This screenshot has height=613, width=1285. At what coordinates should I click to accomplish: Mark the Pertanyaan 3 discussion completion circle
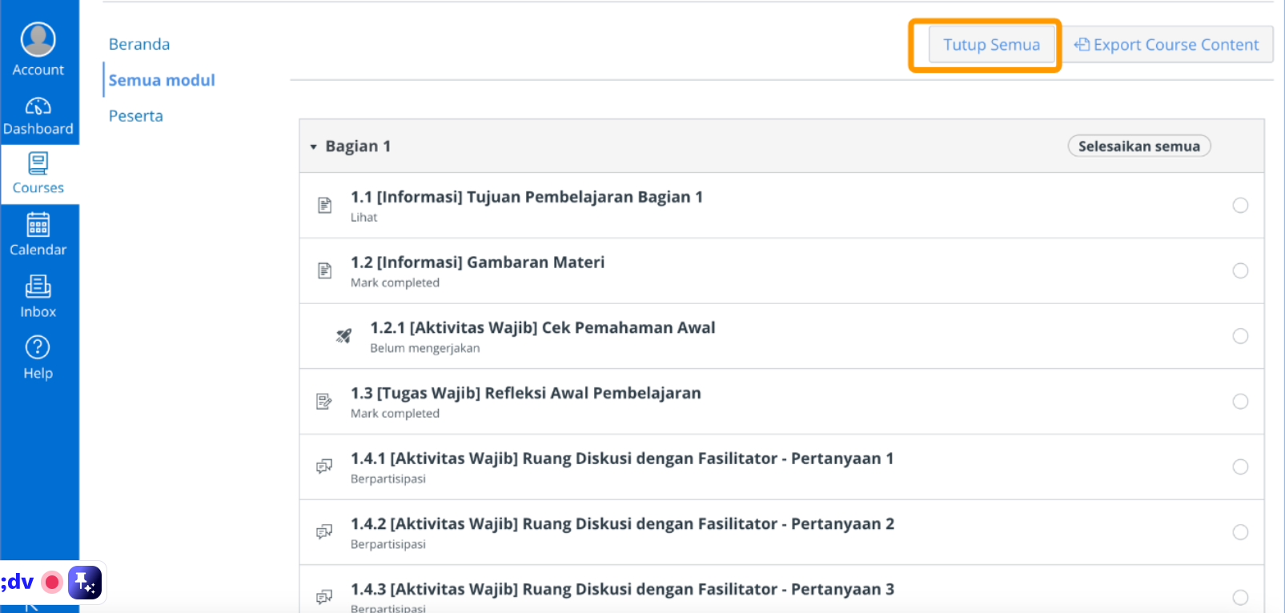pos(1240,597)
